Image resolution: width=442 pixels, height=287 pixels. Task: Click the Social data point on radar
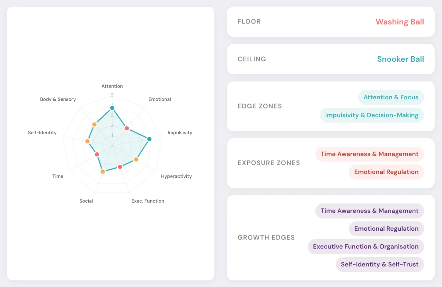103,171
